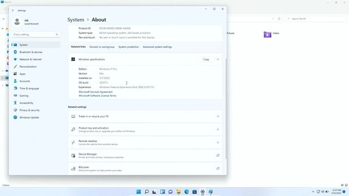The image size is (349, 196).
Task: Expand Trade-in or recycle your PC
Action: pos(145,117)
